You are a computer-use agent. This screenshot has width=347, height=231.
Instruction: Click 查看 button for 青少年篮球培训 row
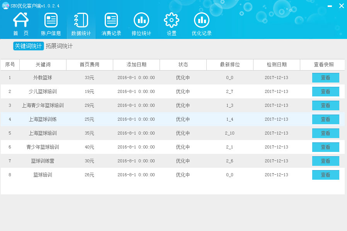(325, 147)
